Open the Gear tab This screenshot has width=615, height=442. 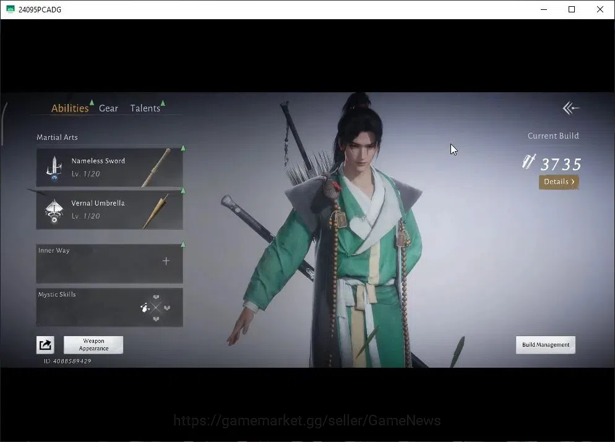(108, 108)
